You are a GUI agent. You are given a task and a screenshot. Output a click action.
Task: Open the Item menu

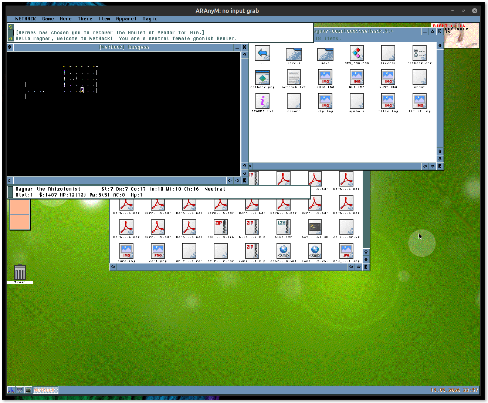click(104, 19)
